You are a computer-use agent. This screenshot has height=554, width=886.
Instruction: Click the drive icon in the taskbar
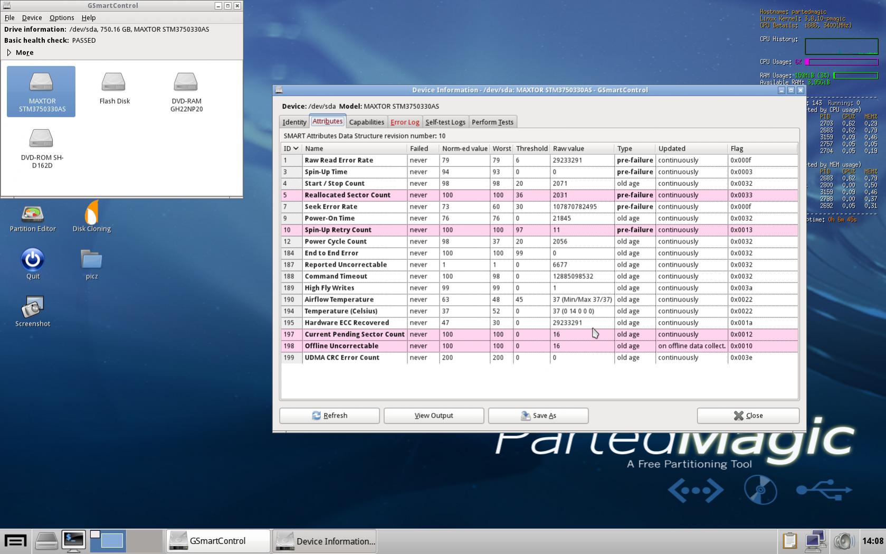(x=46, y=541)
